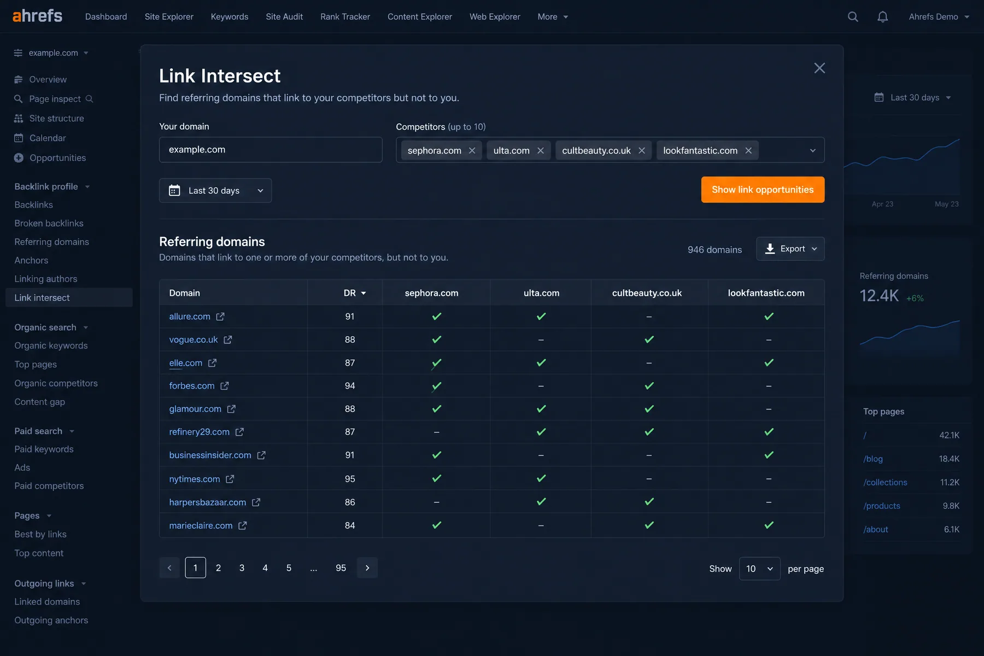
Task: Sort by the DR column header
Action: (354, 293)
